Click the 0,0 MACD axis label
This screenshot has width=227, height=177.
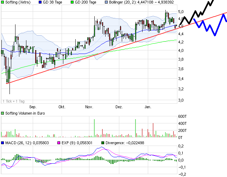tap(181, 160)
